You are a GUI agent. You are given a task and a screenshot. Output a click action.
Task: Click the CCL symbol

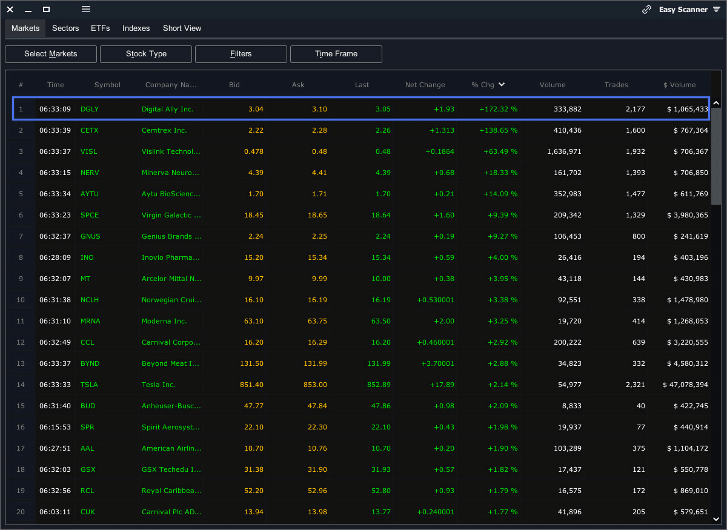pyautogui.click(x=88, y=342)
